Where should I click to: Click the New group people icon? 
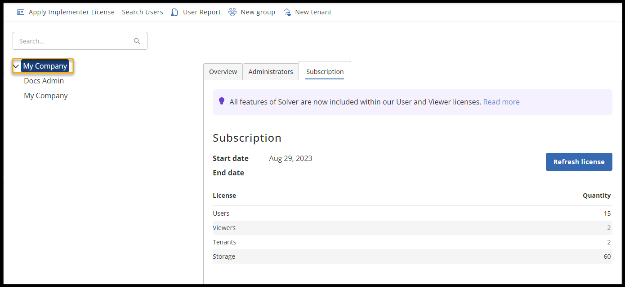232,12
